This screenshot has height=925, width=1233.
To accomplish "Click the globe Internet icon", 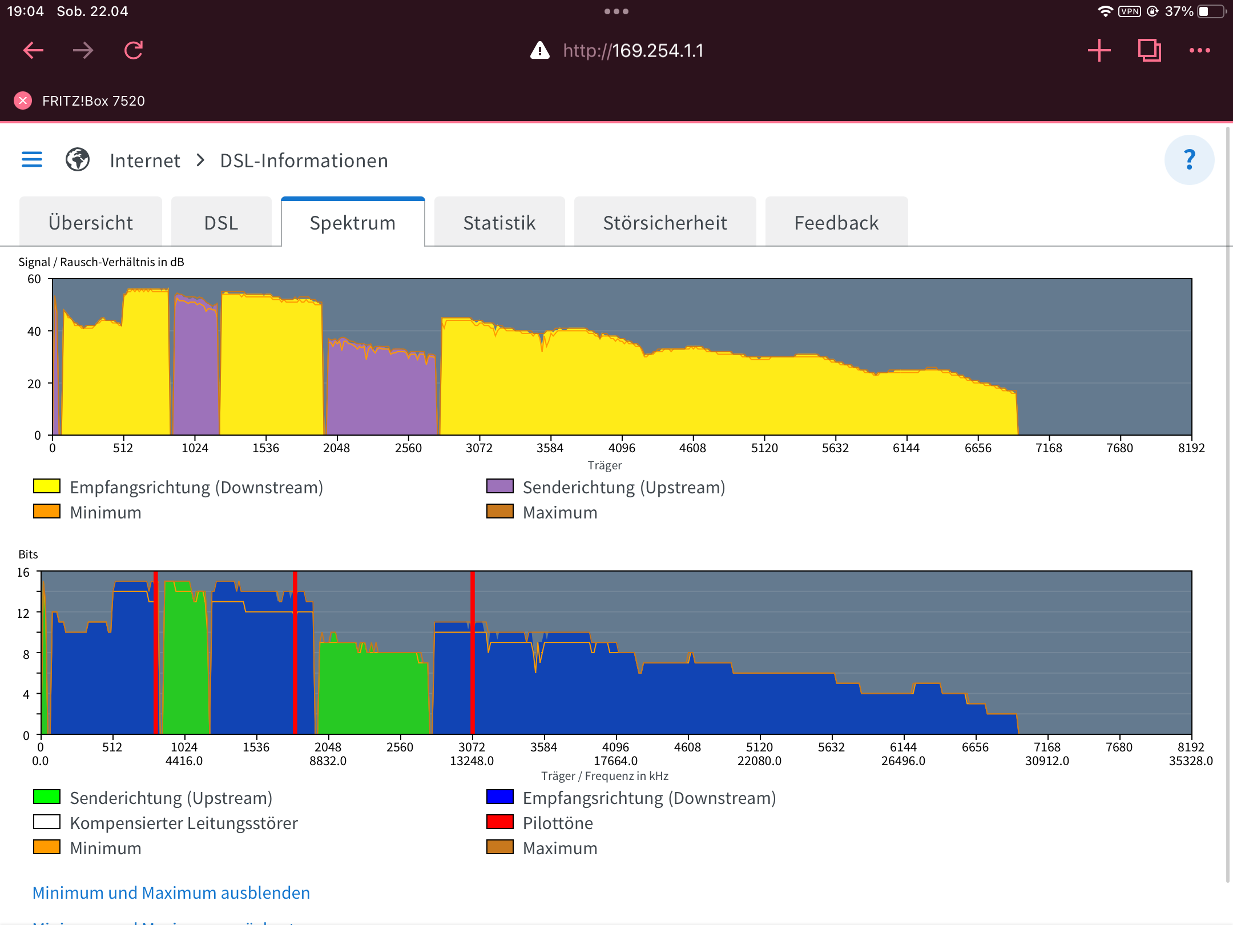I will (78, 160).
